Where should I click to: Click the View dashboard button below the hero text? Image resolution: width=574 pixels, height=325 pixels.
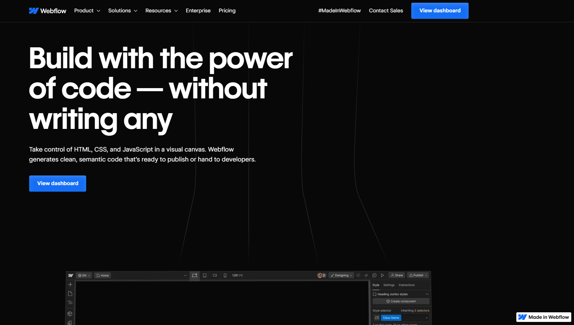click(58, 183)
